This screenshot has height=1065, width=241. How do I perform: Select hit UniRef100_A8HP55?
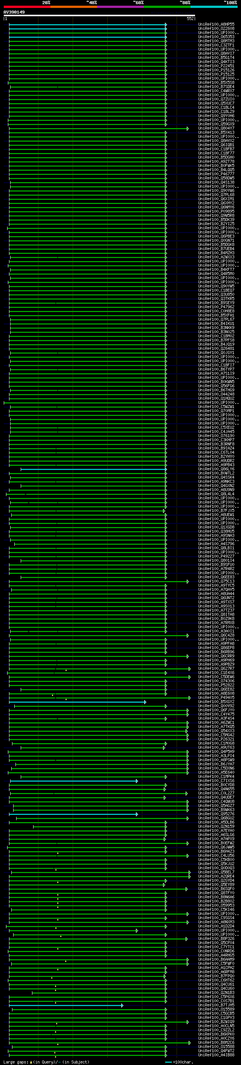(216, 25)
